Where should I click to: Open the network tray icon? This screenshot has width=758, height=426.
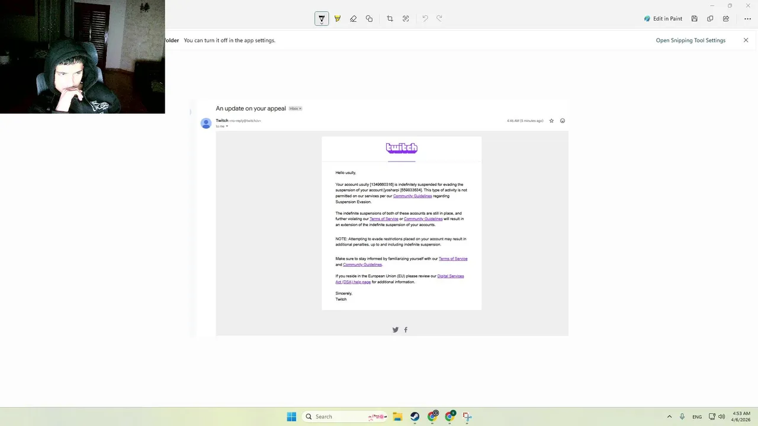coord(712,417)
